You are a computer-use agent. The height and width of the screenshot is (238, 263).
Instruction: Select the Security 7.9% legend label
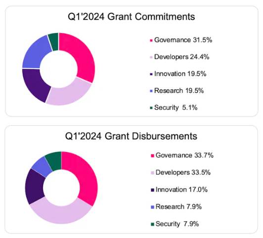pos(177,224)
